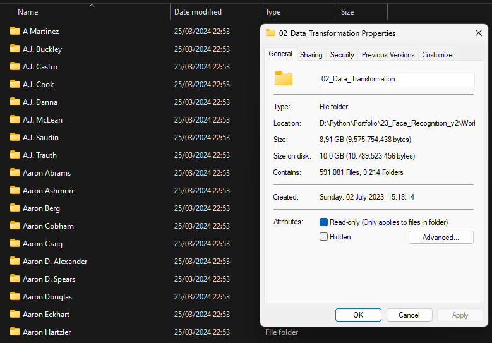Select the A.J. Buckley folder icon
Viewport: 492px width, 343px height.
point(15,49)
